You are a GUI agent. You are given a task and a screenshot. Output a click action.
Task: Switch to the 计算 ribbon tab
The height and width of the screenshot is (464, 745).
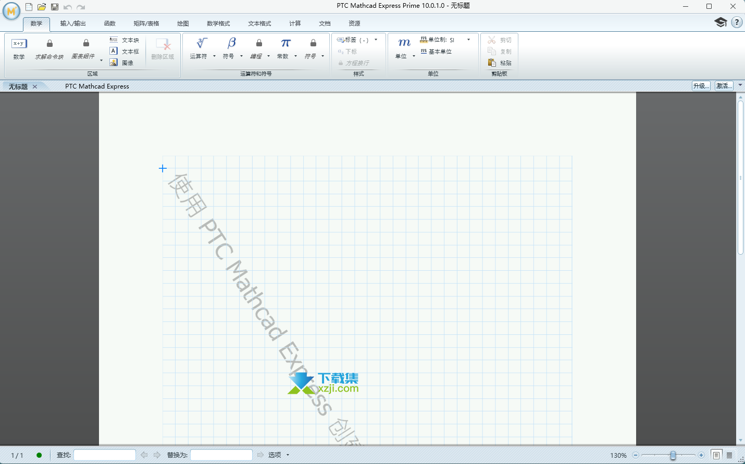point(295,23)
